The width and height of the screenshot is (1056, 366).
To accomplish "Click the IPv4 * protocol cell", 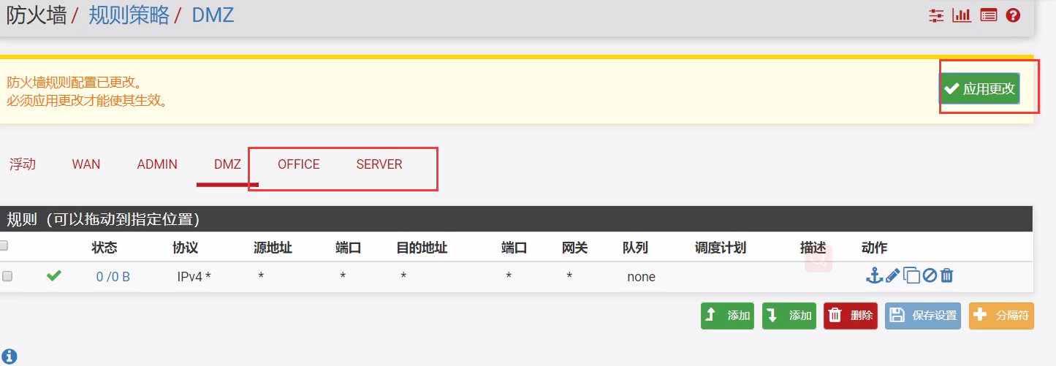I will [194, 277].
